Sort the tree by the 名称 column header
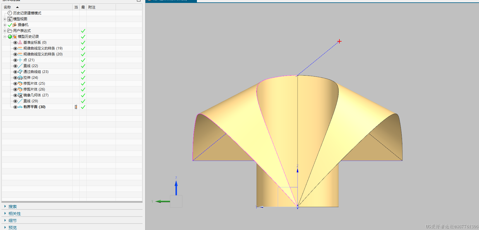Screen dimensions: 479x230 point(37,7)
